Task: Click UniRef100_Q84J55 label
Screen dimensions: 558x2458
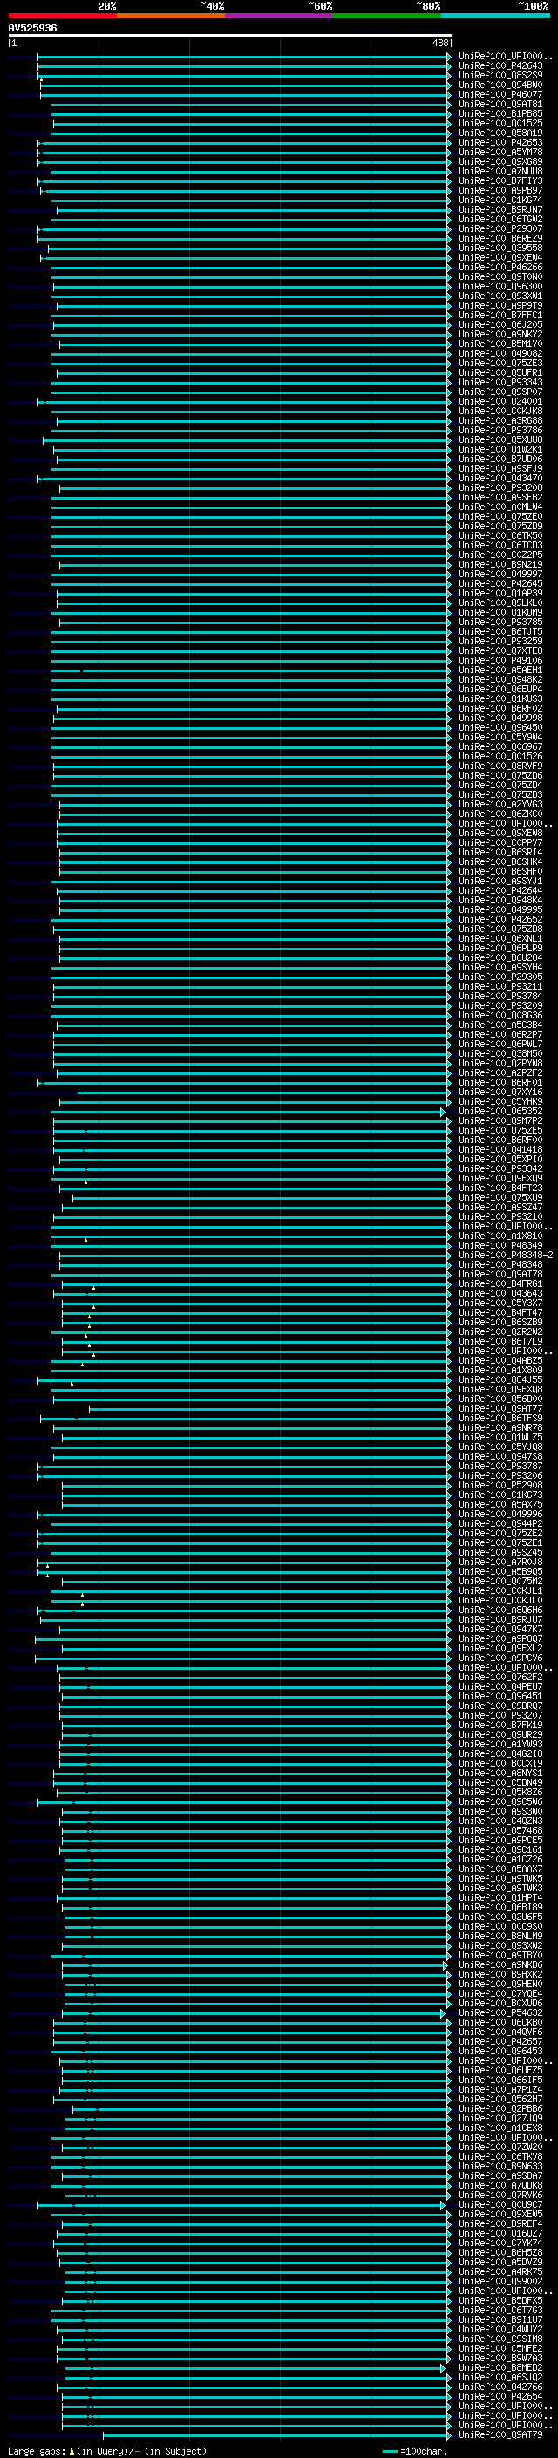Action: [x=500, y=1379]
